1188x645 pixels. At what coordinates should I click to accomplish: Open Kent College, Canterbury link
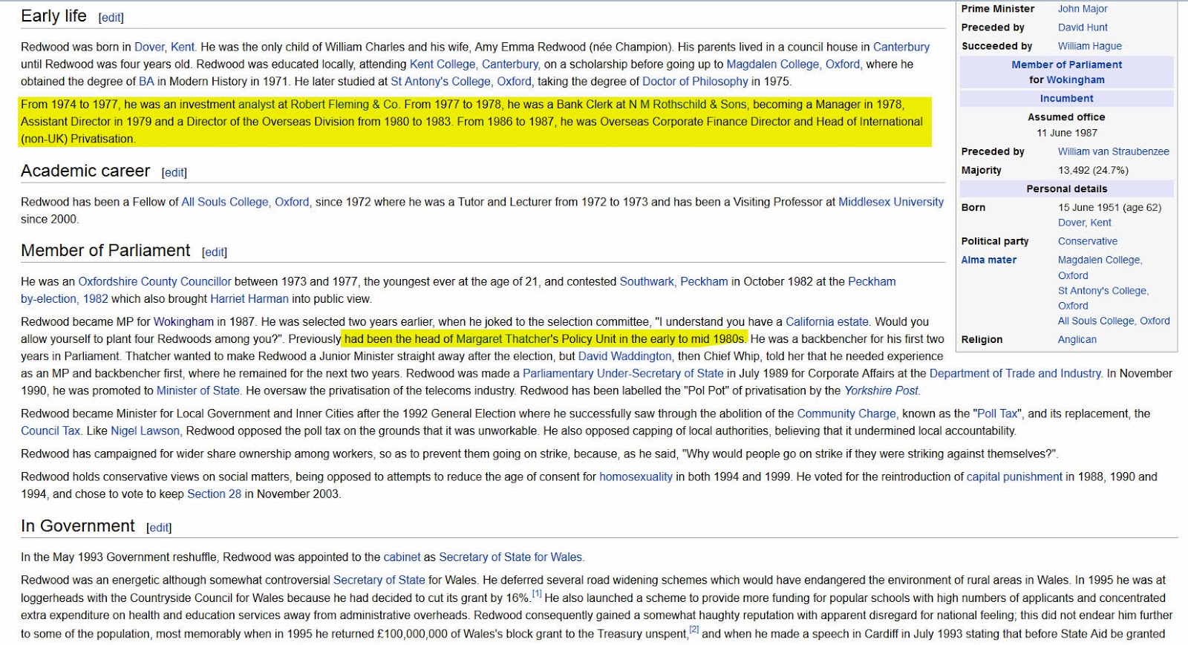[x=474, y=64]
